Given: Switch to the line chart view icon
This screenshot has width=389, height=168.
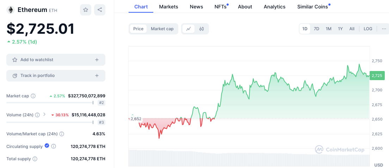Looking at the screenshot, I should point(189,29).
